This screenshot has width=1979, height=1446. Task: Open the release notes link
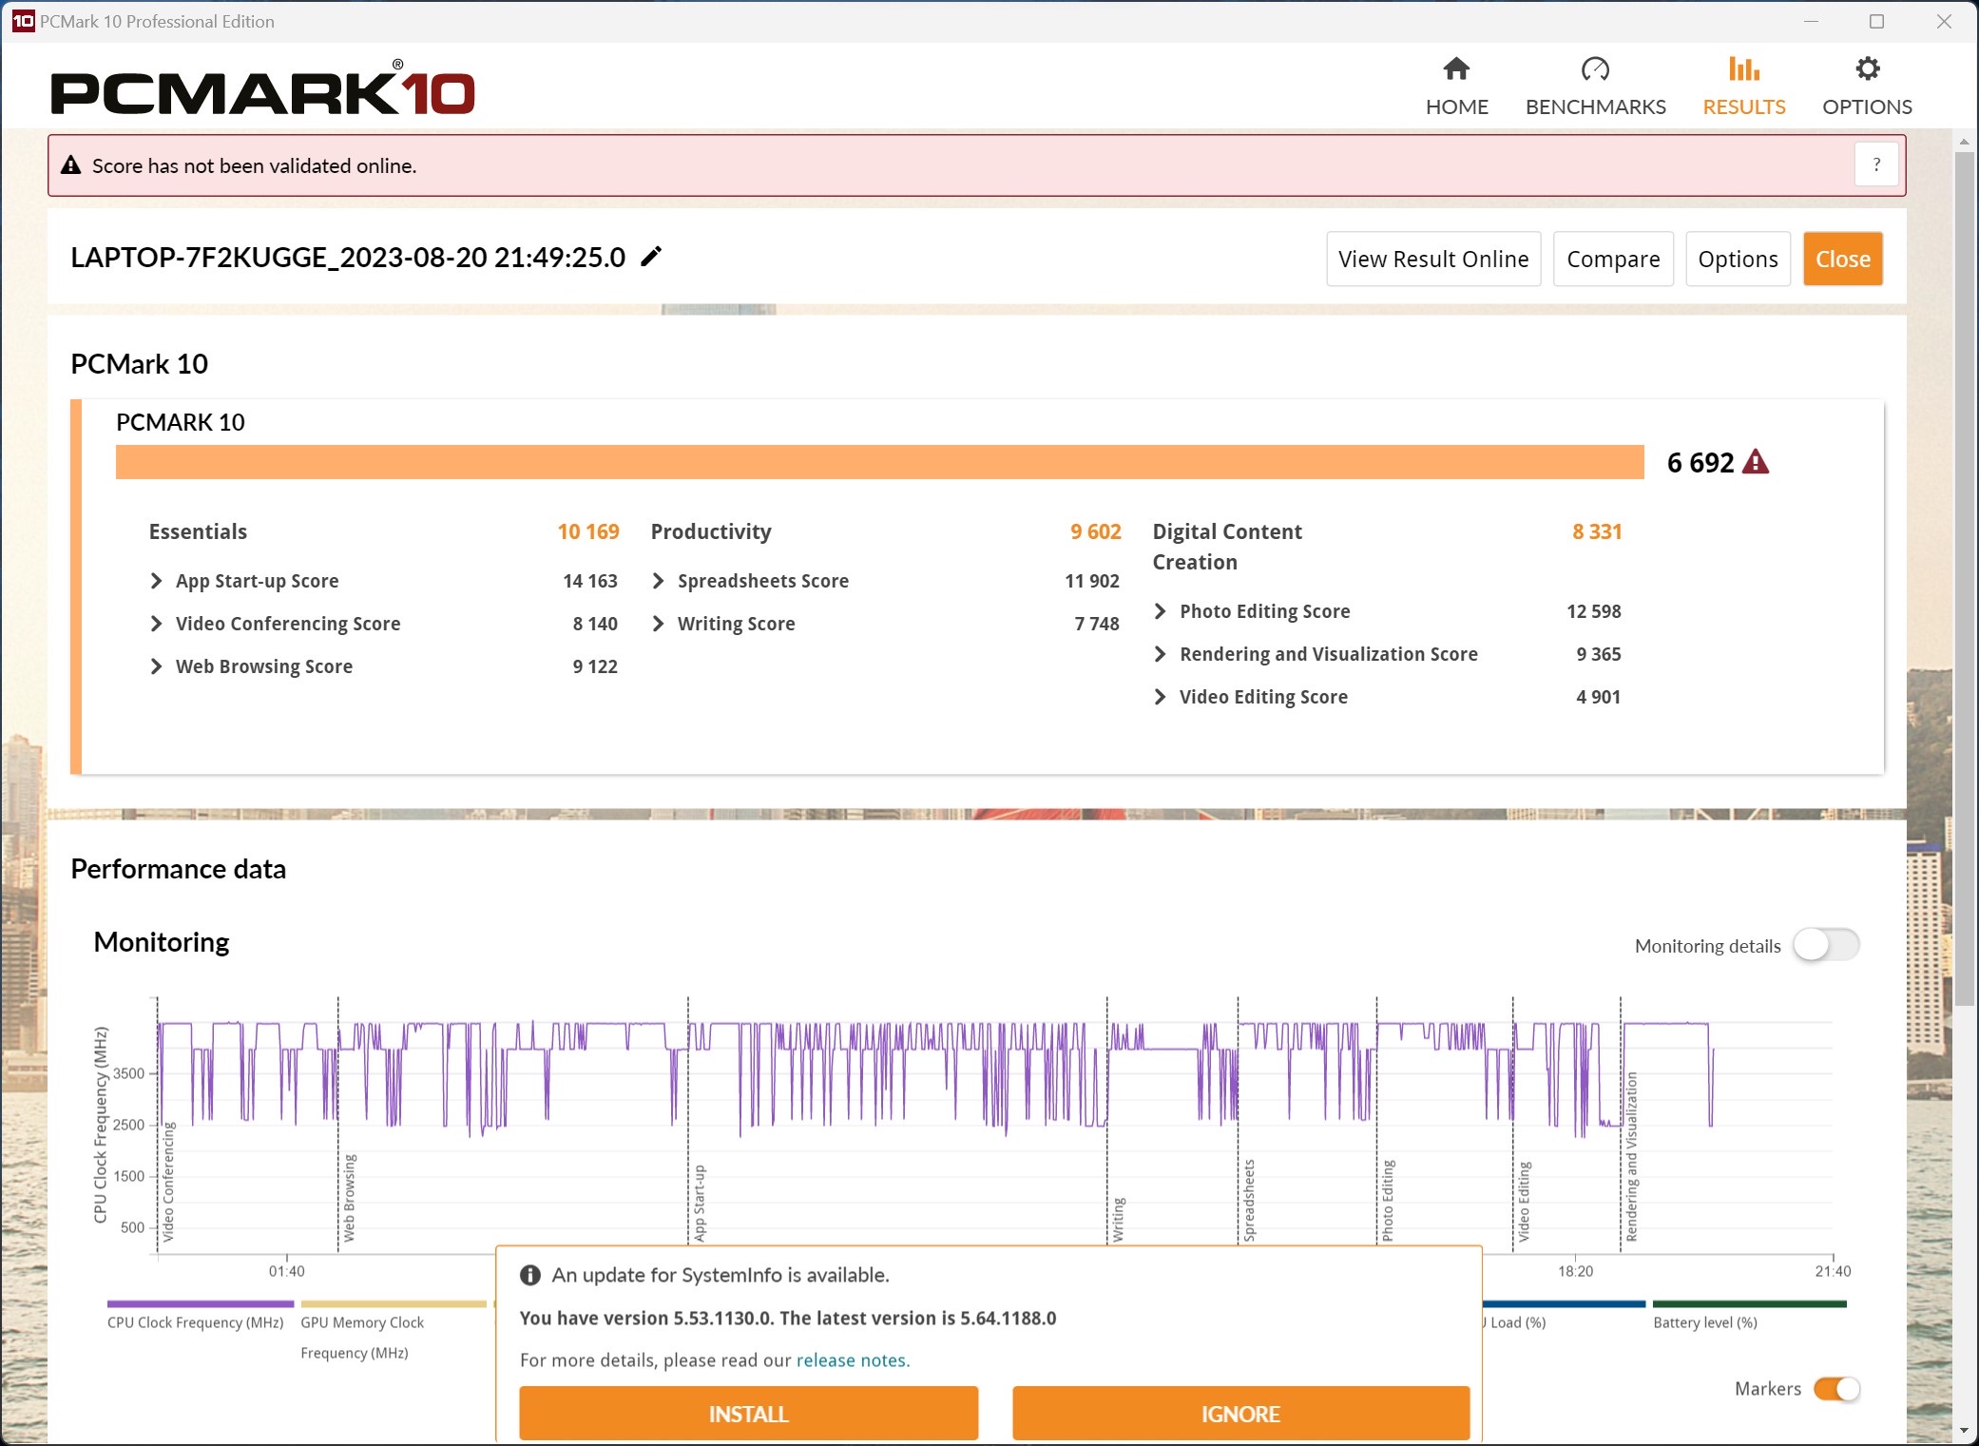(x=852, y=1360)
